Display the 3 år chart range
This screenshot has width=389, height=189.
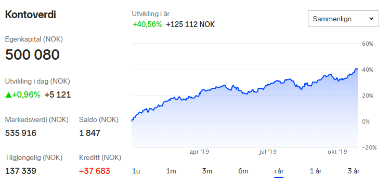pyautogui.click(x=353, y=171)
